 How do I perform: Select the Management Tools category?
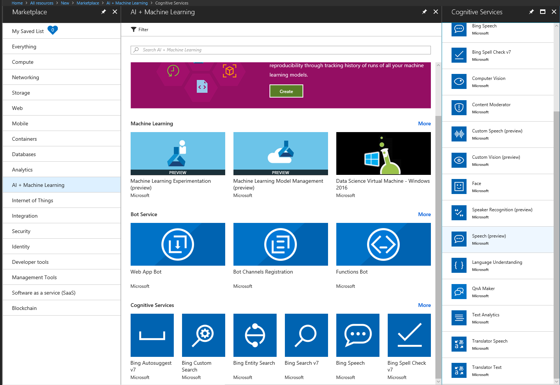pos(62,277)
